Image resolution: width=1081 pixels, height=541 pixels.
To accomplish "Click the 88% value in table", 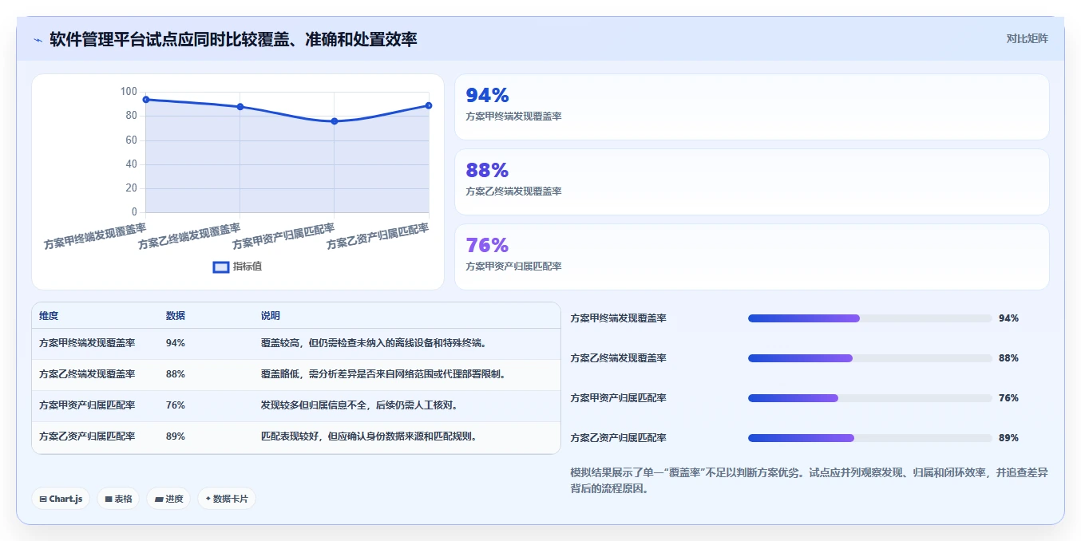I will tap(176, 374).
